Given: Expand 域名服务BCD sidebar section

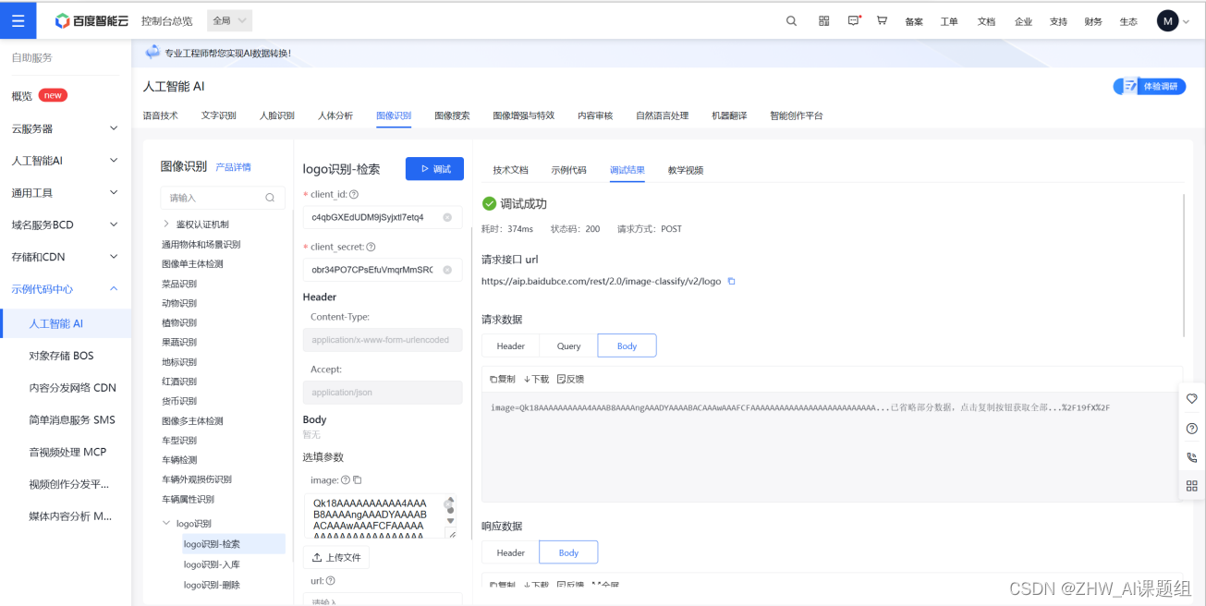Looking at the screenshot, I should click(114, 224).
